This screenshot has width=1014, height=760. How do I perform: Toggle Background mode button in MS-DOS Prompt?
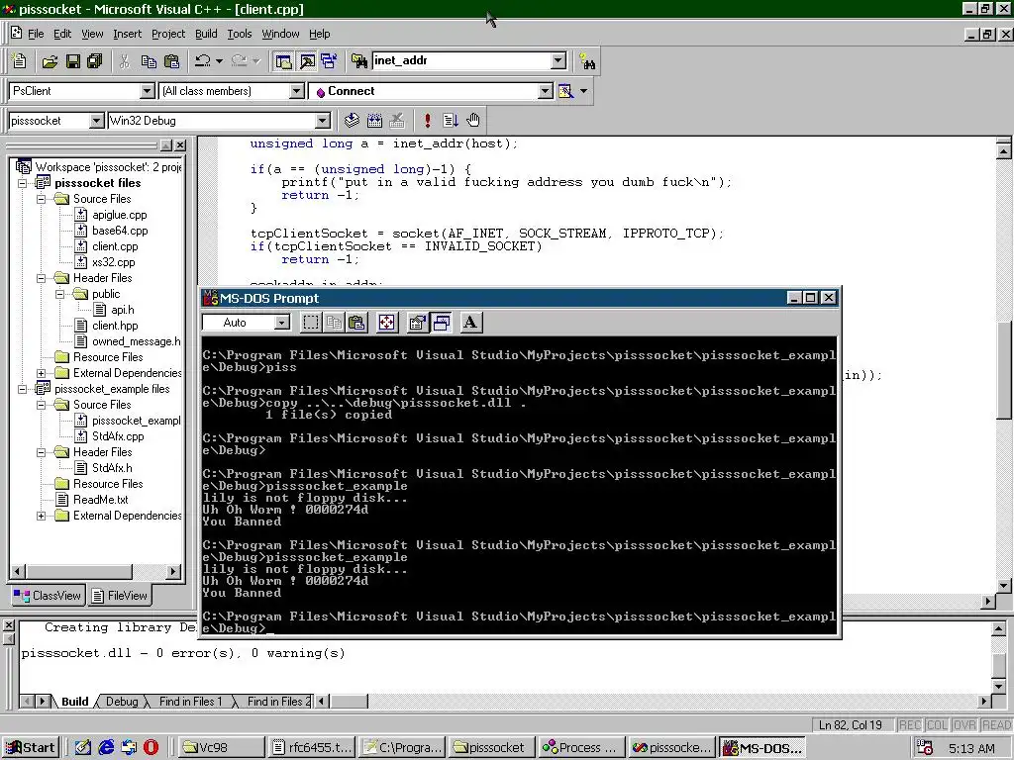click(x=441, y=323)
